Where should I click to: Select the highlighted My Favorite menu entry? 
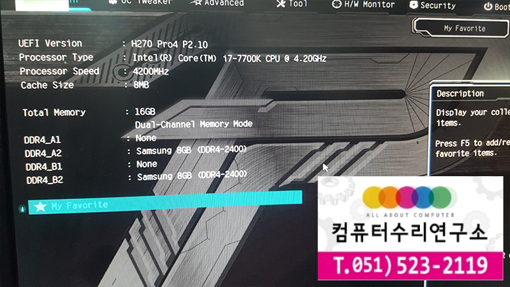pyautogui.click(x=166, y=202)
